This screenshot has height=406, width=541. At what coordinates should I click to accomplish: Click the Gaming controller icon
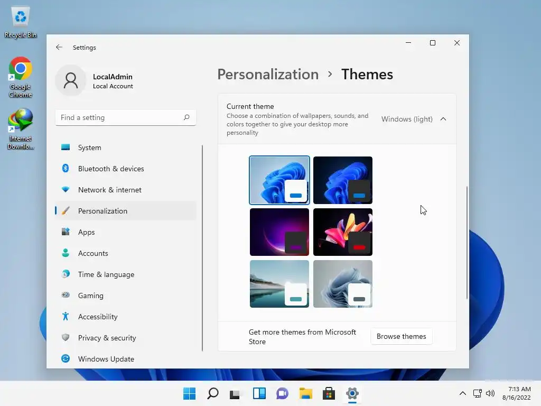click(65, 295)
